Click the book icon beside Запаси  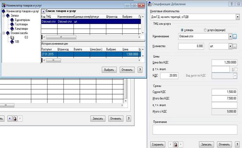coord(8,15)
